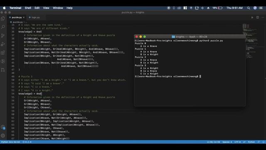Split the editor to the right
266x150 pixels.
tap(258, 17)
